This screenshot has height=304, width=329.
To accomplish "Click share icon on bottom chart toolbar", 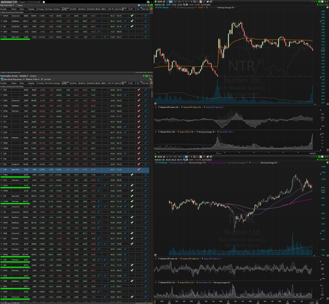I will click(x=211, y=157).
